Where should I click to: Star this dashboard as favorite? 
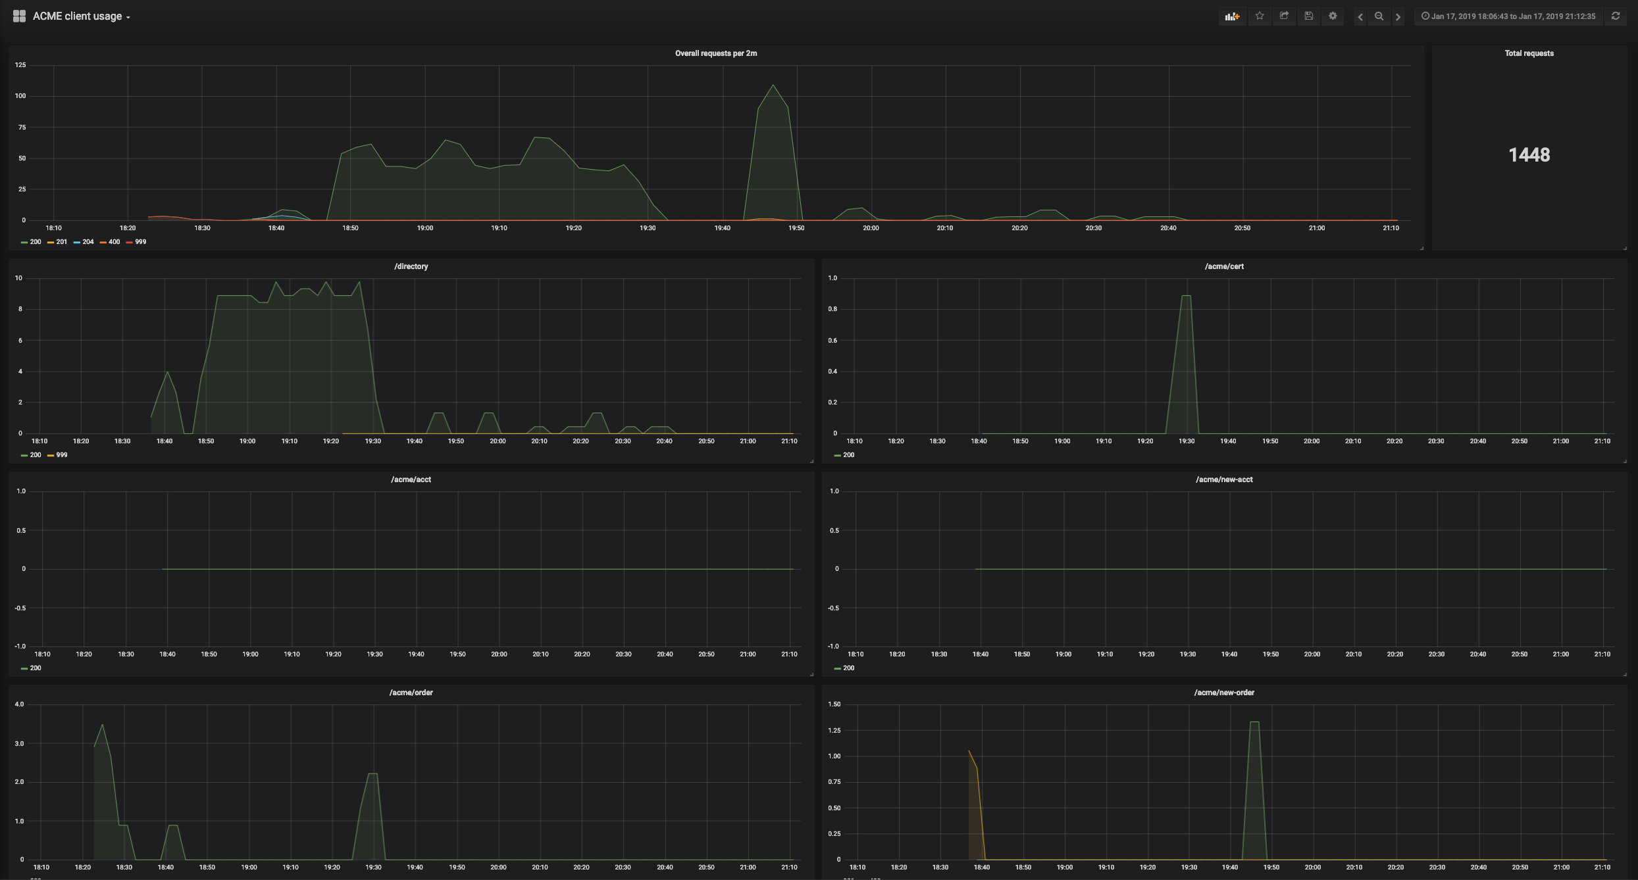[1260, 16]
